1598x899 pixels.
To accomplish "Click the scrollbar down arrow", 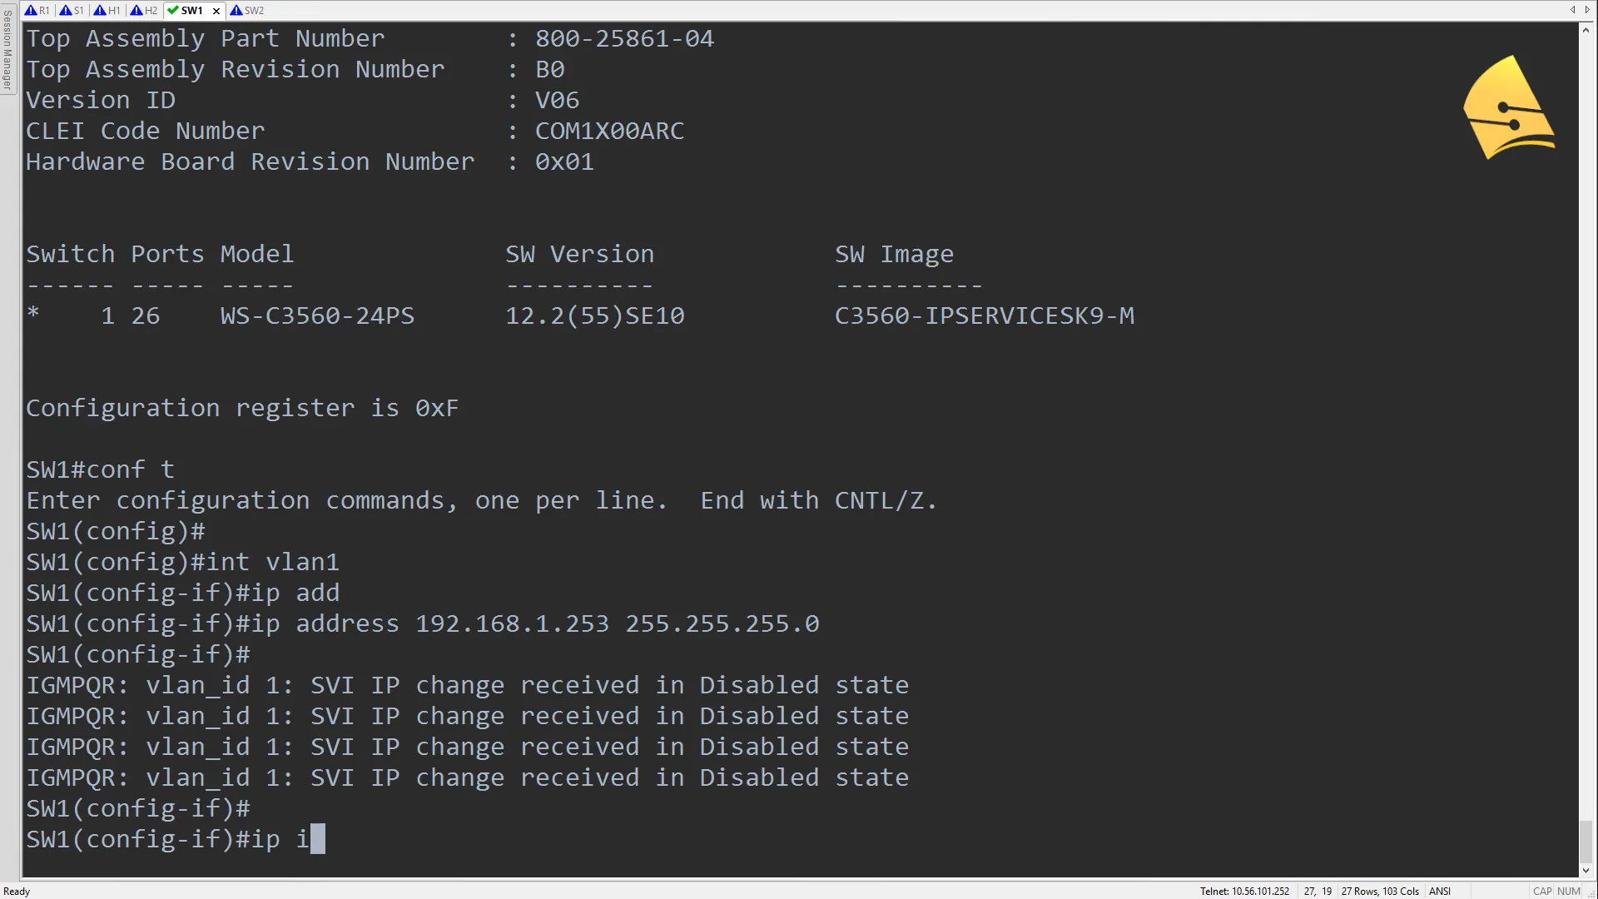I will click(x=1586, y=871).
